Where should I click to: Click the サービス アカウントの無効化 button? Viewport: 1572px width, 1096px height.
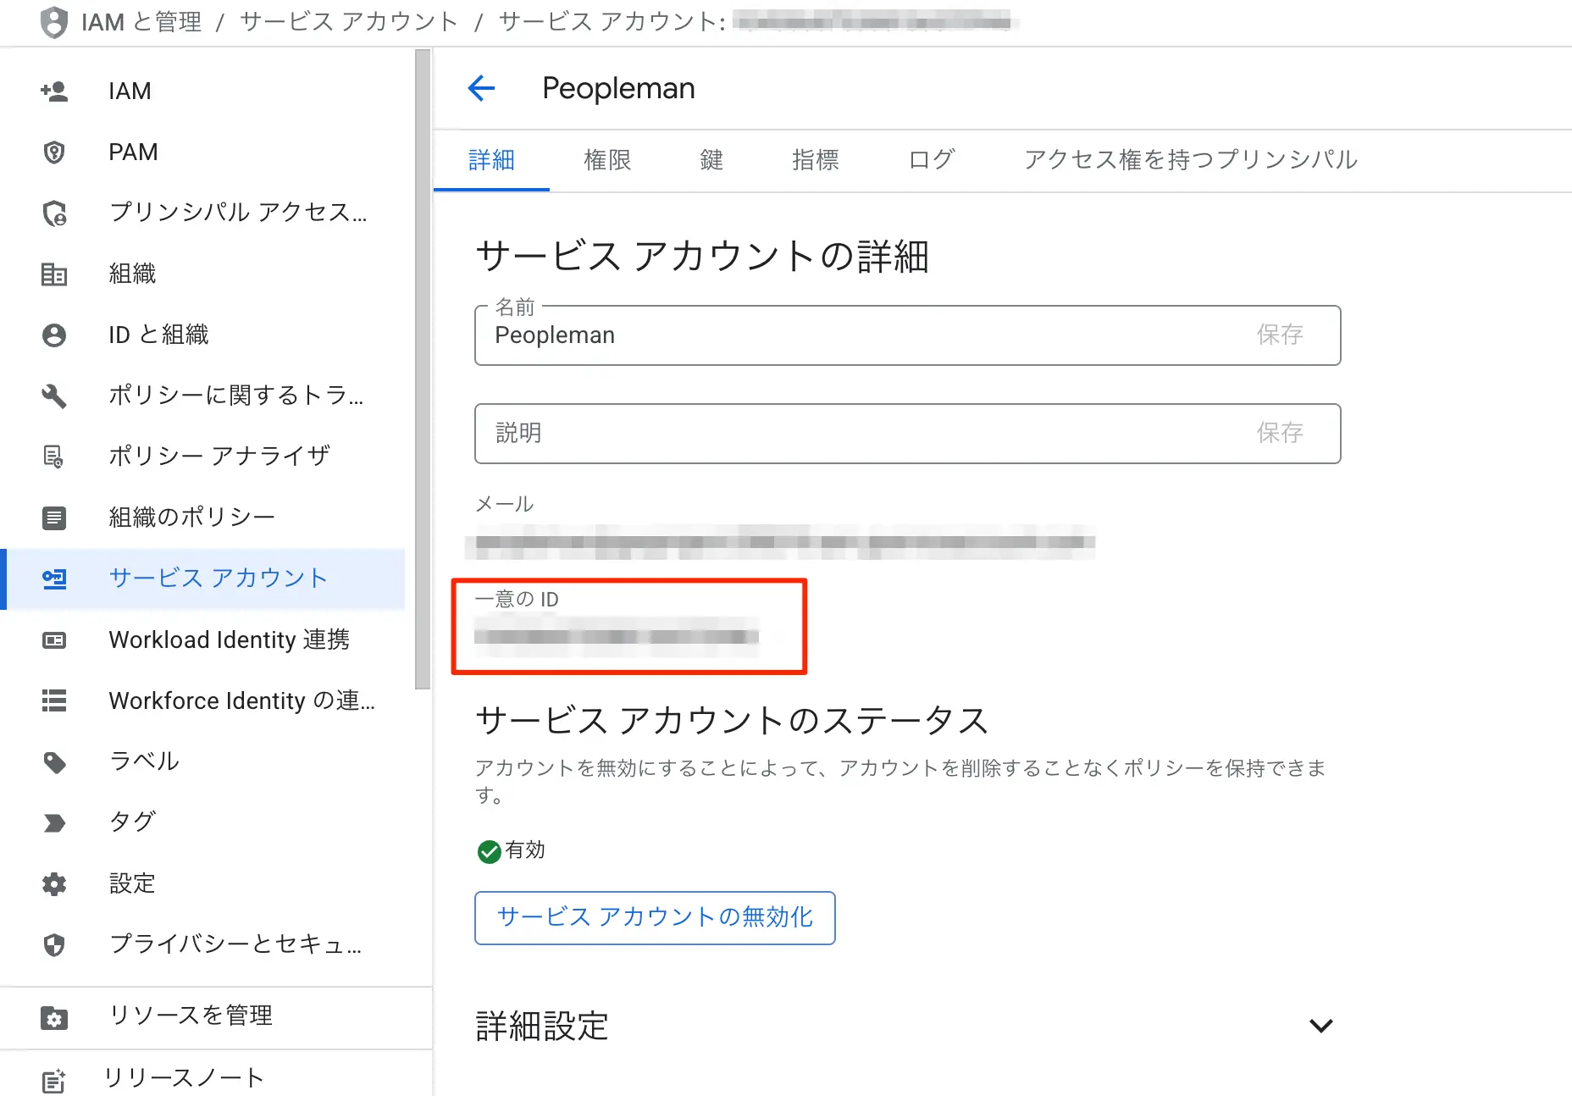point(655,917)
